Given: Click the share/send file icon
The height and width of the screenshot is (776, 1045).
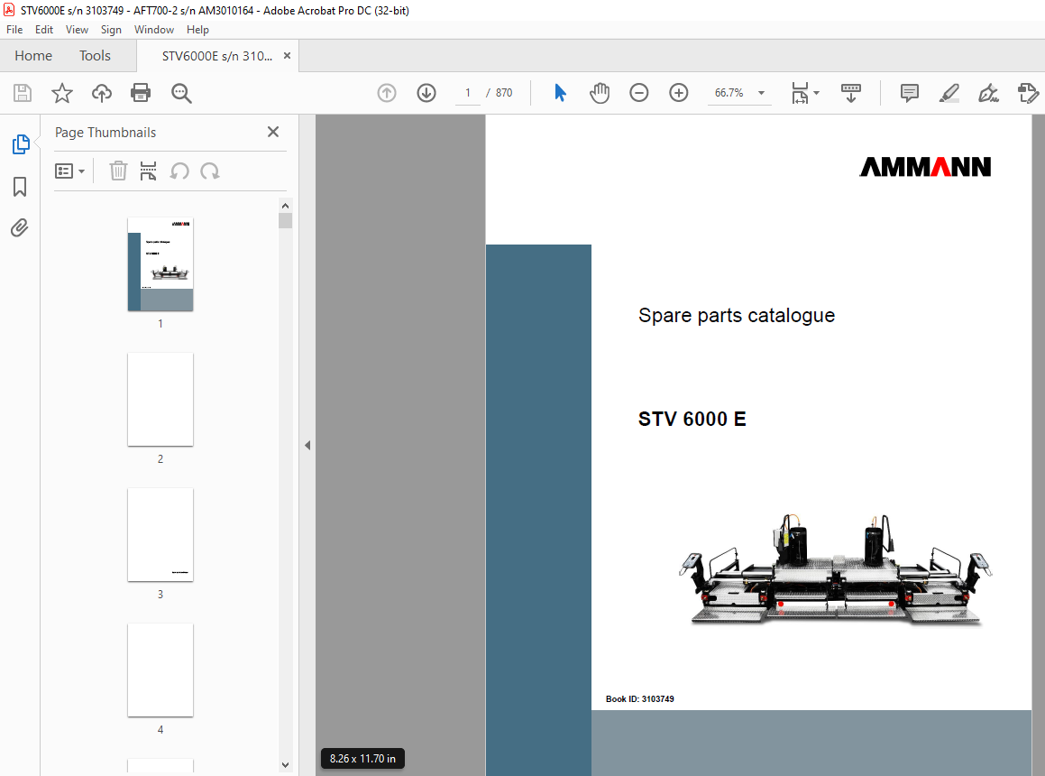Looking at the screenshot, I should 1029,93.
